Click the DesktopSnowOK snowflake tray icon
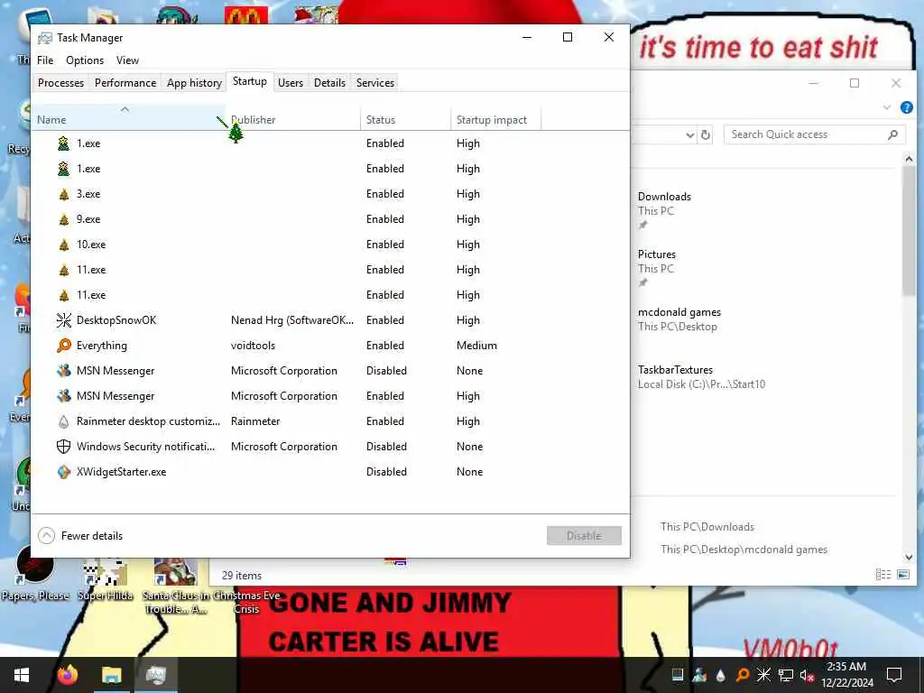This screenshot has height=693, width=924. pos(763,675)
